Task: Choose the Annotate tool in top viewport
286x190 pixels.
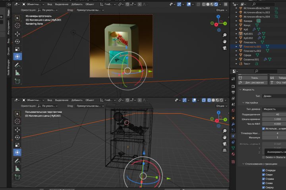Action: tap(18, 65)
